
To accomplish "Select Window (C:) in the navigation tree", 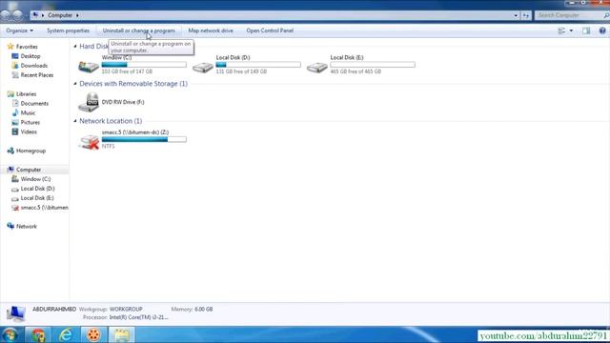I will point(35,179).
